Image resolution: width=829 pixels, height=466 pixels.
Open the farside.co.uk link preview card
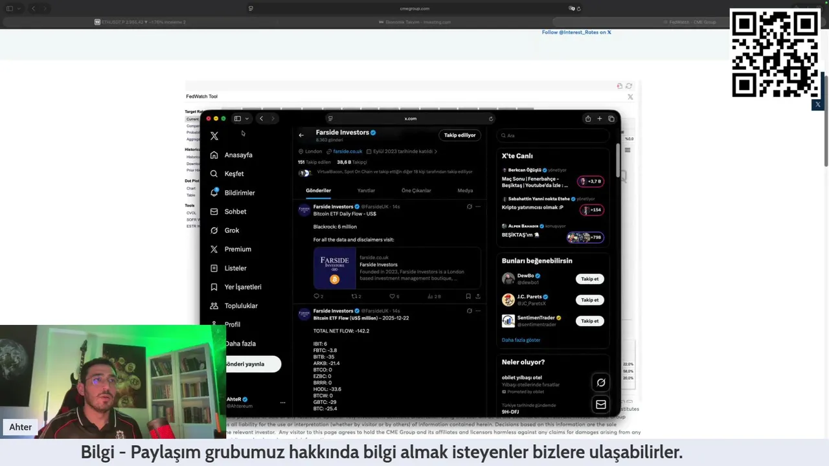(397, 269)
